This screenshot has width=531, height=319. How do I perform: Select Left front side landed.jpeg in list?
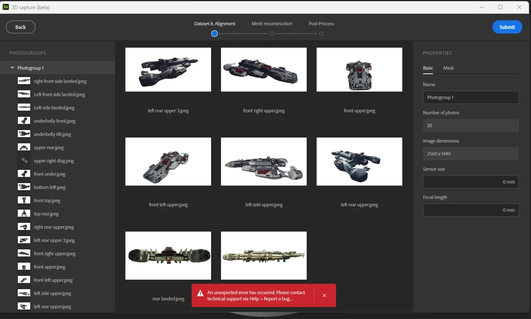click(58, 94)
